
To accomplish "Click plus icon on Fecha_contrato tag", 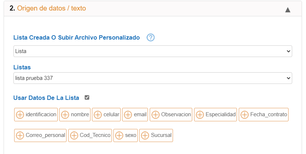I will (x=245, y=115).
